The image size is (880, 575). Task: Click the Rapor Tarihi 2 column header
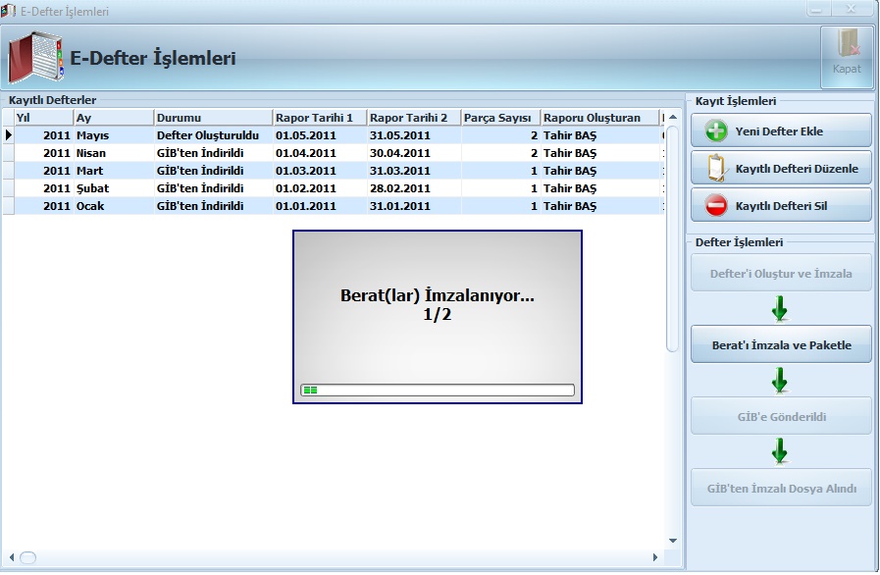pos(414,118)
